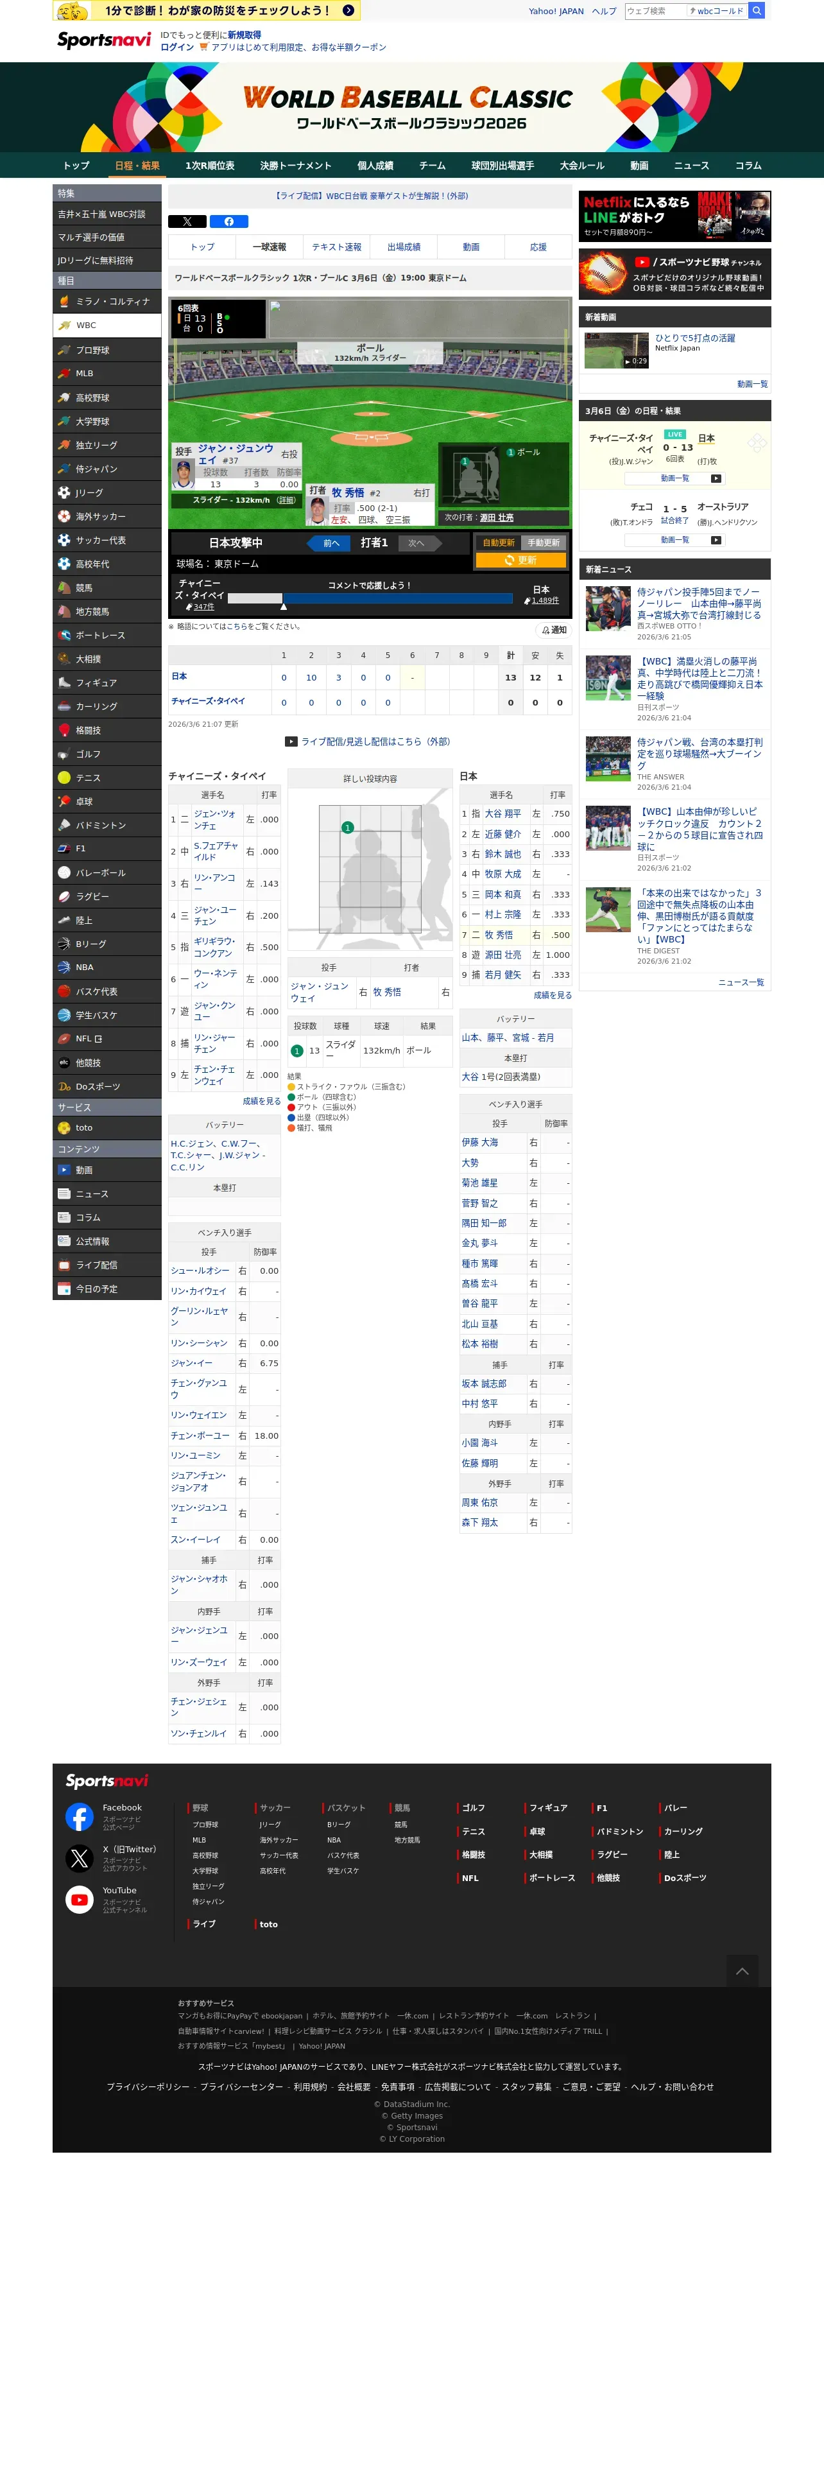The width and height of the screenshot is (824, 2473).
Task: Open the 試合終了 result link
Action: [x=675, y=520]
